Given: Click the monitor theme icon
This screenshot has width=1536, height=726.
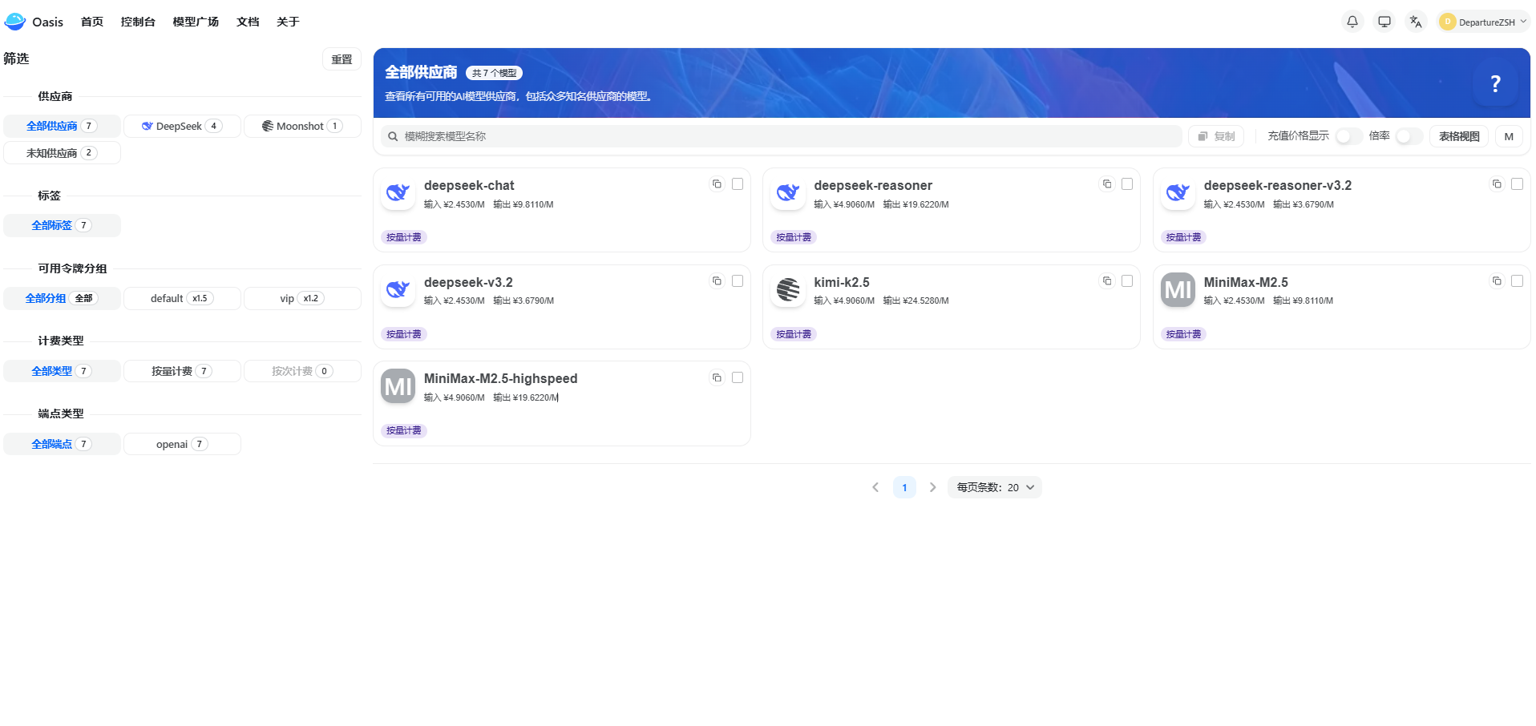Looking at the screenshot, I should click(x=1384, y=22).
